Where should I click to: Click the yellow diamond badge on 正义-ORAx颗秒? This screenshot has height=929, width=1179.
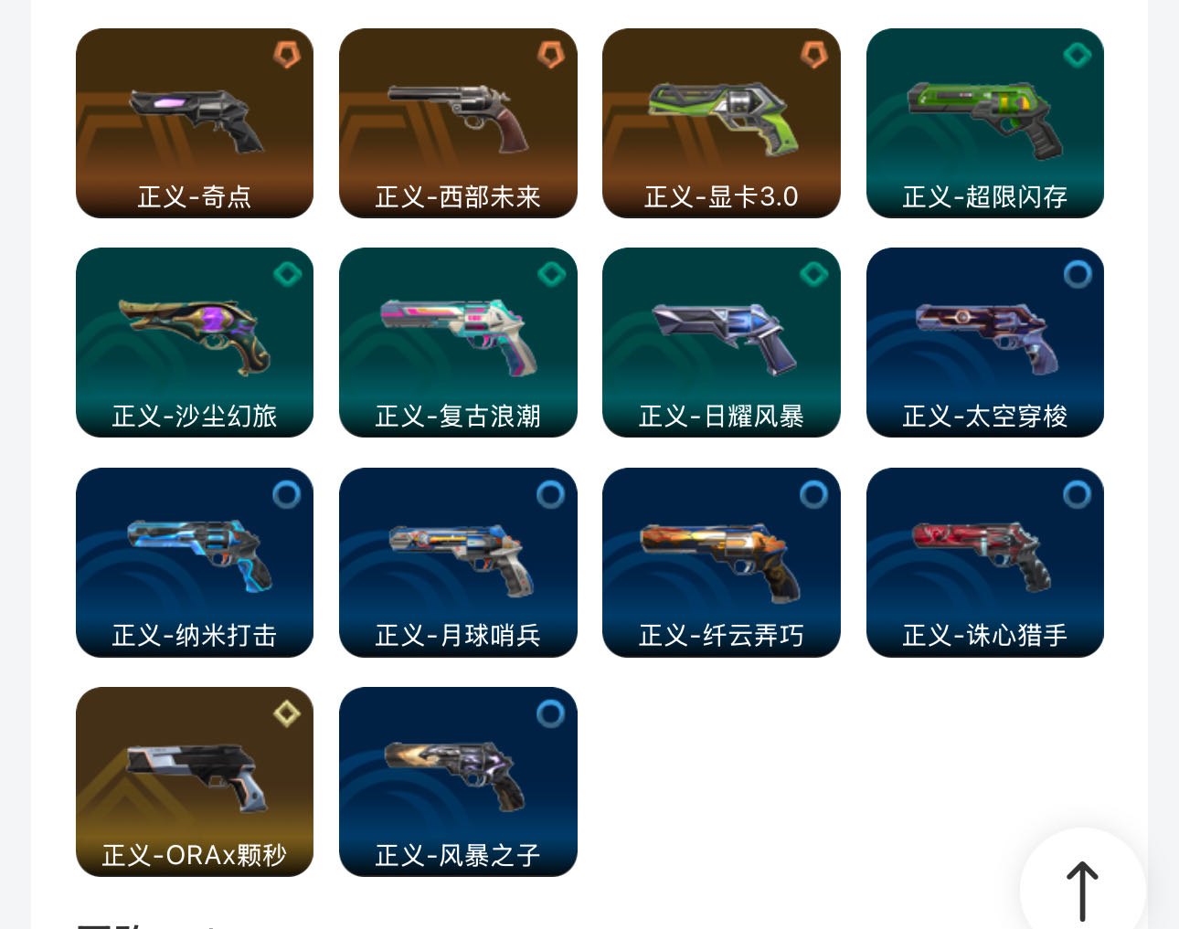coord(287,713)
